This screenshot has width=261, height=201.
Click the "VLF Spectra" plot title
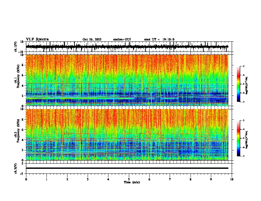pyautogui.click(x=37, y=39)
